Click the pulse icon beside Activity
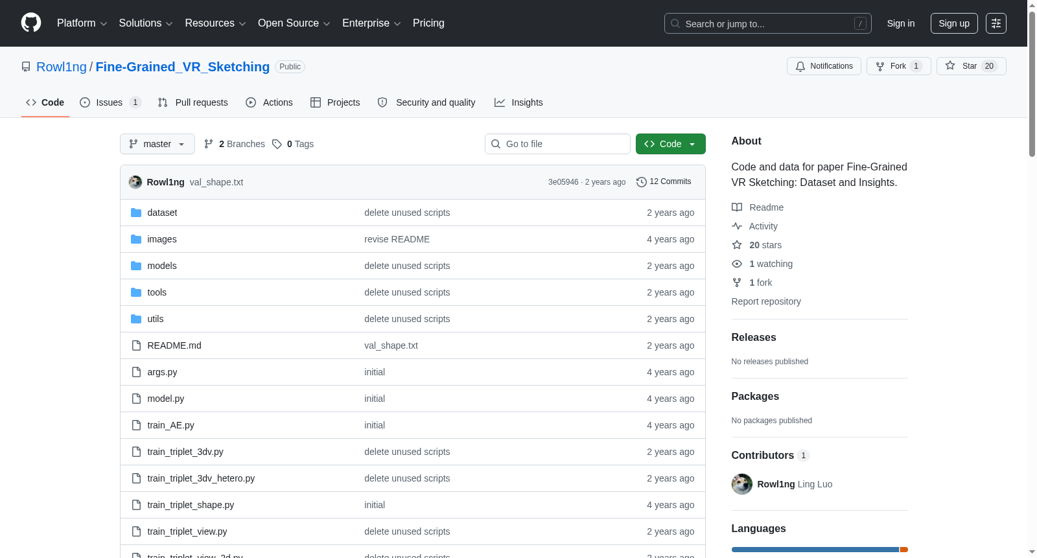 point(737,226)
